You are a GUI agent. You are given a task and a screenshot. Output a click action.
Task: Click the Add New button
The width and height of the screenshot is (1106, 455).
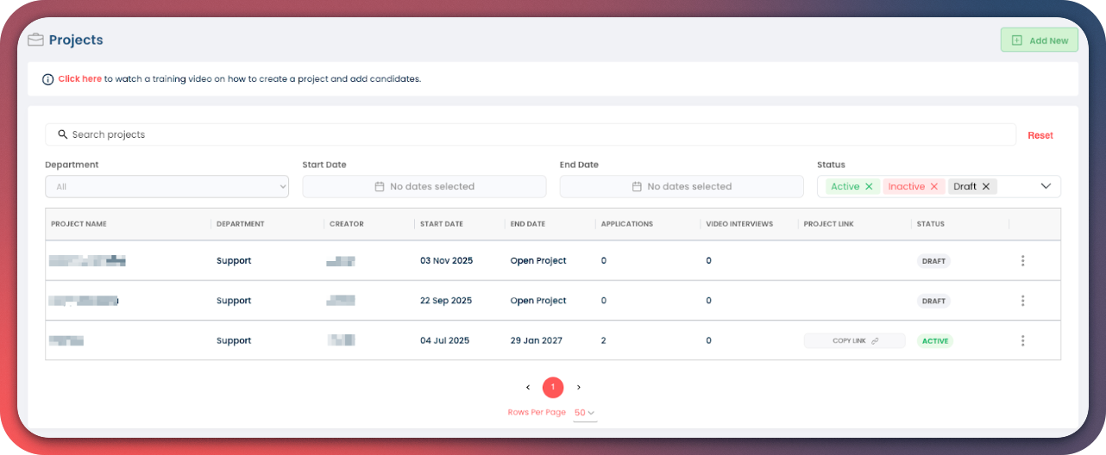[1039, 41]
